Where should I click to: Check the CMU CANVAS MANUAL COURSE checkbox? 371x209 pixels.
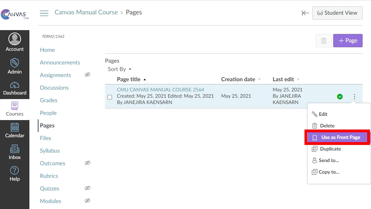click(x=110, y=97)
